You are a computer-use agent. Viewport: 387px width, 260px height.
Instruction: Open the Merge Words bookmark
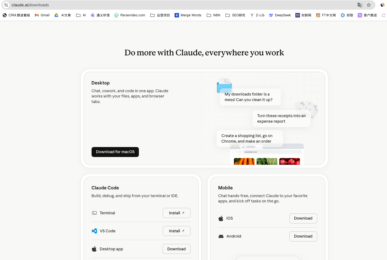[188, 15]
